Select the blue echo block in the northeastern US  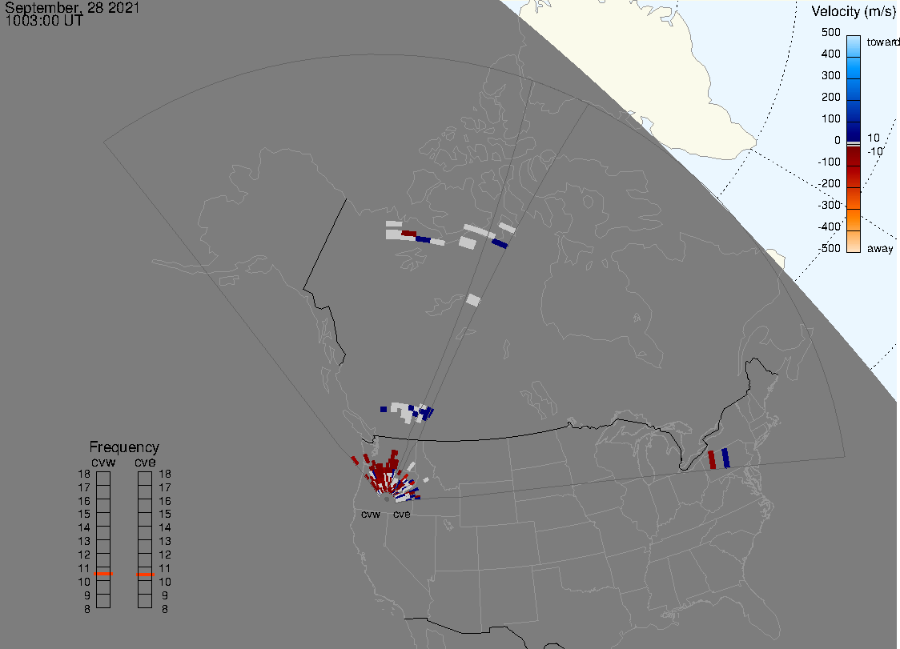pos(725,458)
